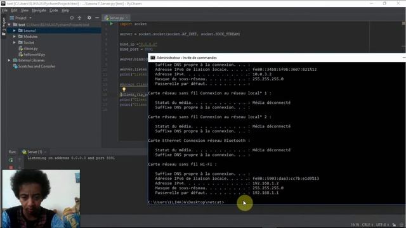The height and width of the screenshot is (228, 406).
Task: Expand External Libraries node
Action: [x=10, y=60]
